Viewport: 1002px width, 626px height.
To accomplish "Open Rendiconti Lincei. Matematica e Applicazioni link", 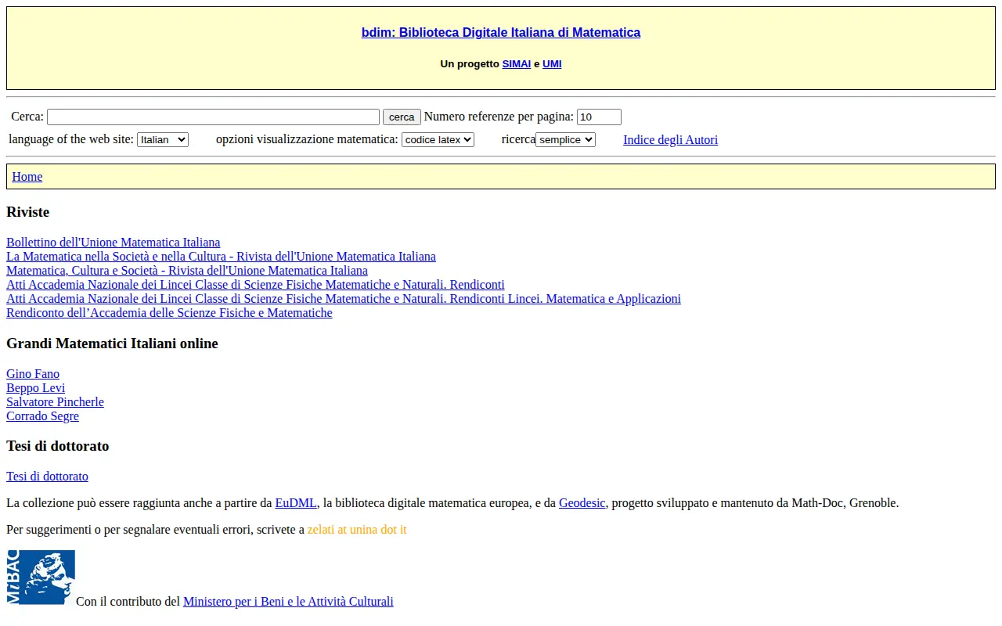I will [x=344, y=299].
